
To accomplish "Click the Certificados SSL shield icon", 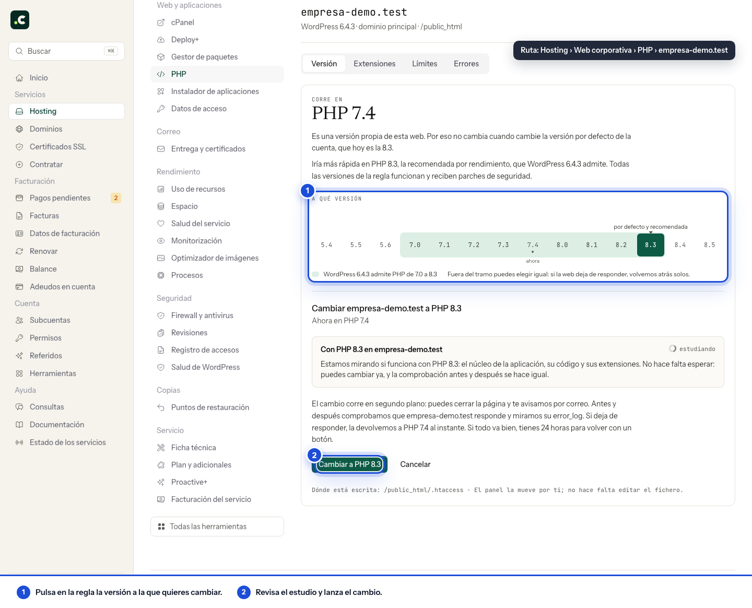I will (19, 147).
